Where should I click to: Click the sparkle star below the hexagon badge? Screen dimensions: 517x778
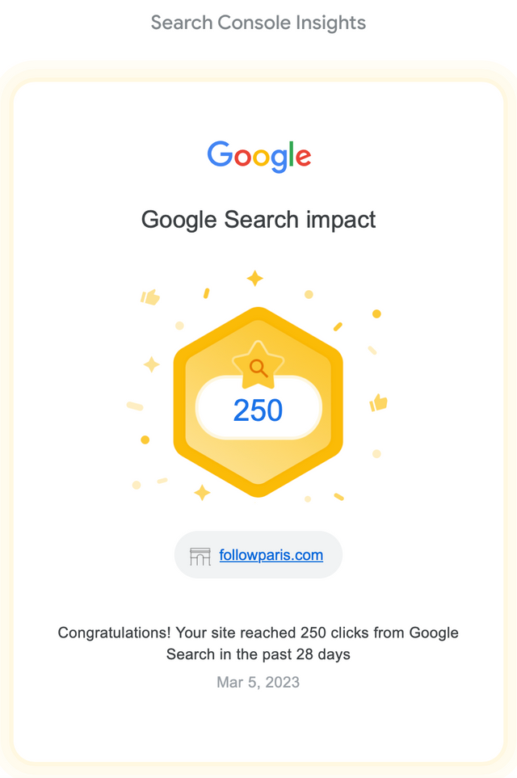click(202, 493)
